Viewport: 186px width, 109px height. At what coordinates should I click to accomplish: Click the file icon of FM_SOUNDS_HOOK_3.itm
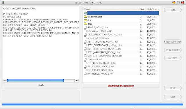[x=85, y=66]
